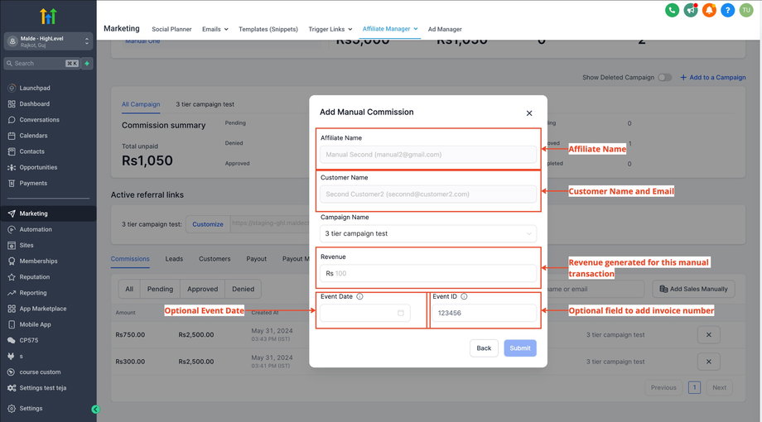762x422 pixels.
Task: Open calendar picker in Event Date field
Action: pyautogui.click(x=401, y=314)
